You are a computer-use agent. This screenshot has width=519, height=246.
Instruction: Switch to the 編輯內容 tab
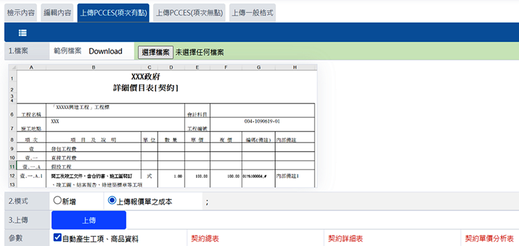[57, 13]
